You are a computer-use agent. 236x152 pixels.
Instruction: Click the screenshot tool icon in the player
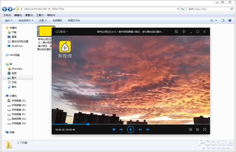(190, 129)
